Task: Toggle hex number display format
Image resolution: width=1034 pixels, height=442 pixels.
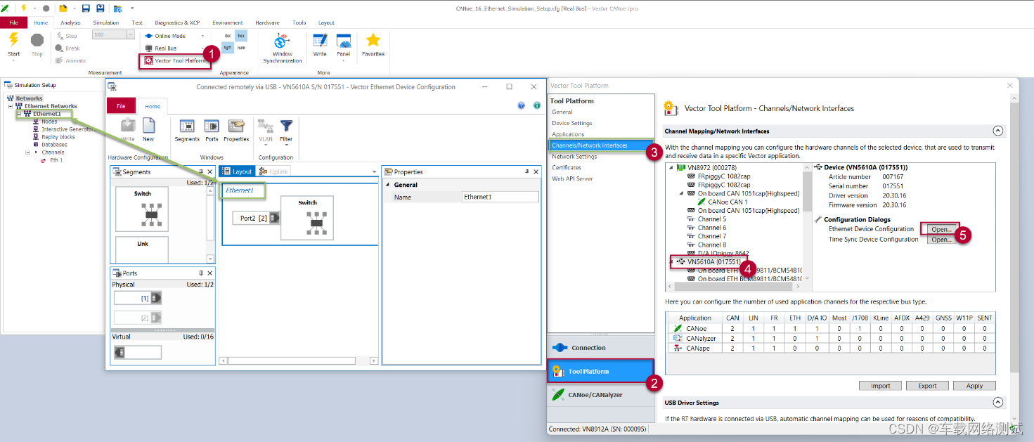Action: coord(241,35)
